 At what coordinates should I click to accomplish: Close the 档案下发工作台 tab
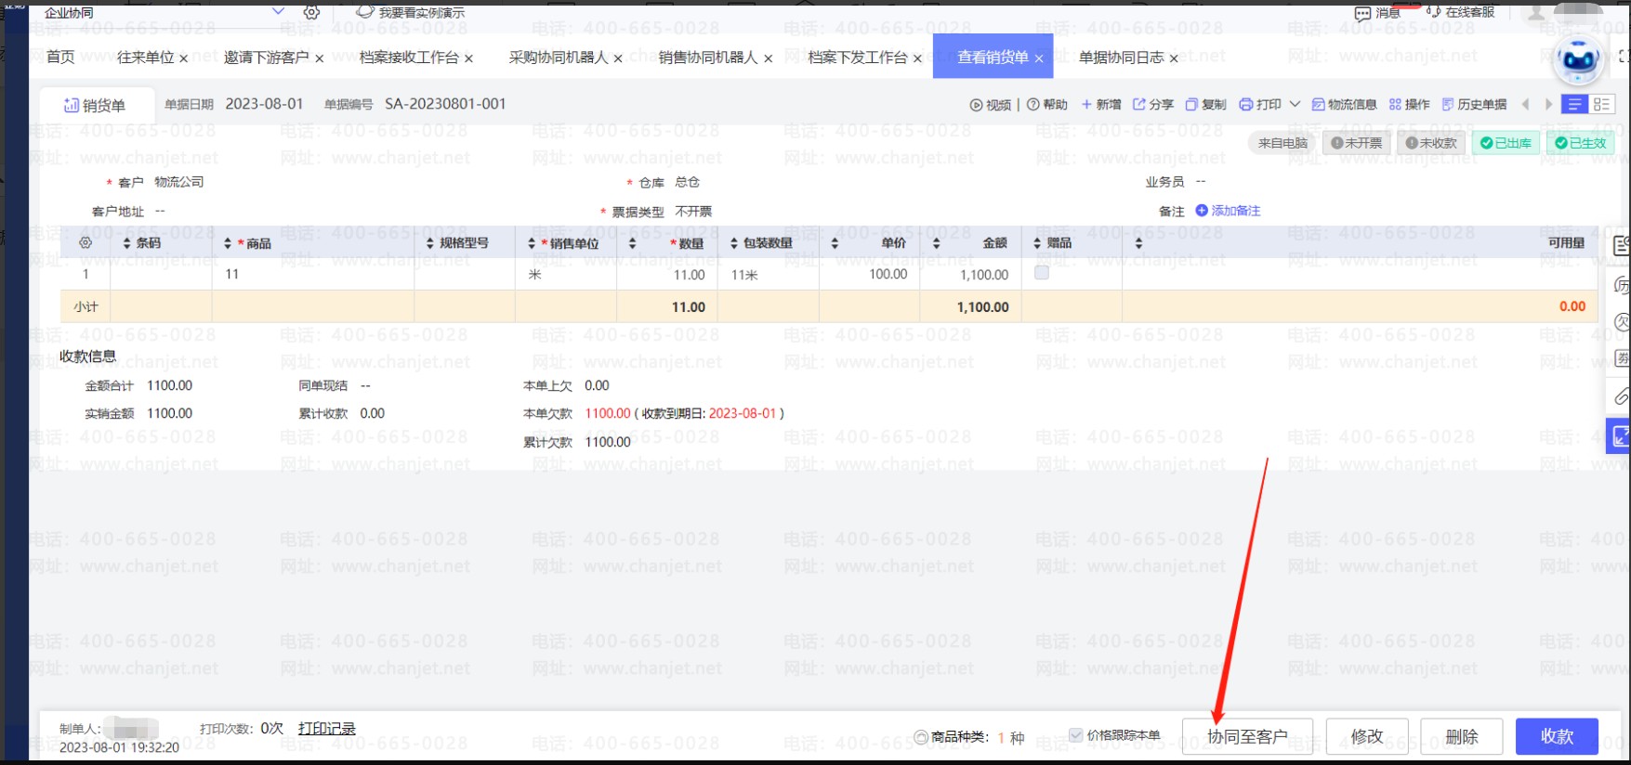point(917,58)
